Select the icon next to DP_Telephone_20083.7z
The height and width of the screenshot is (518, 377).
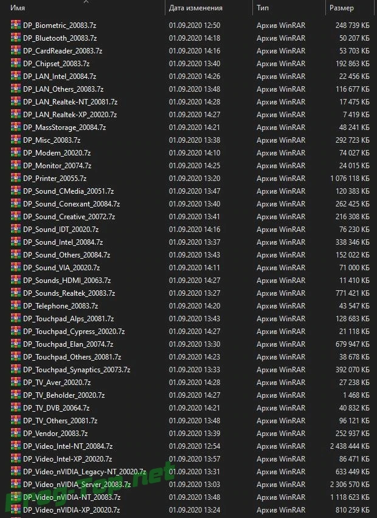pos(16,306)
